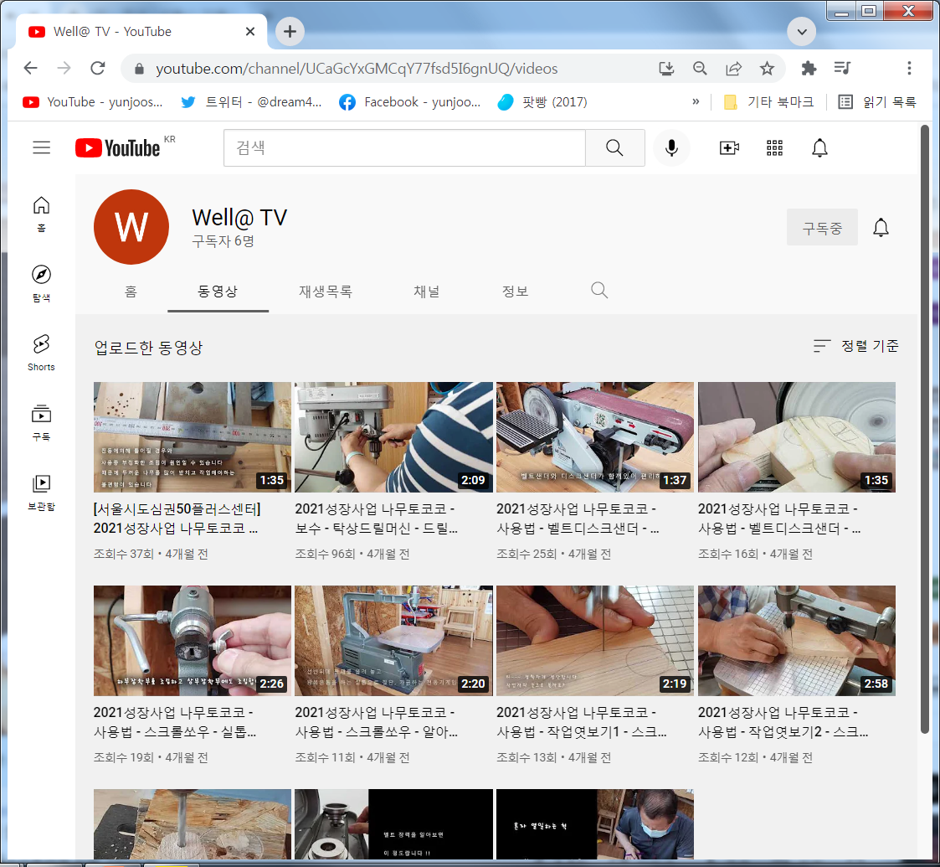Image resolution: width=940 pixels, height=867 pixels.
Task: Click the create video camera icon
Action: pyautogui.click(x=728, y=147)
